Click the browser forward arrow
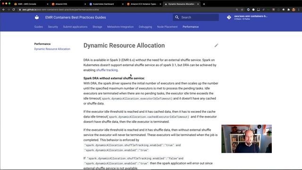The image size is (302, 170). click(8, 9)
